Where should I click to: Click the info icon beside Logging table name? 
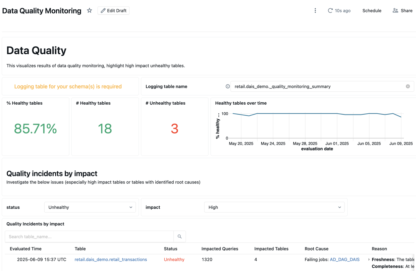click(x=228, y=86)
